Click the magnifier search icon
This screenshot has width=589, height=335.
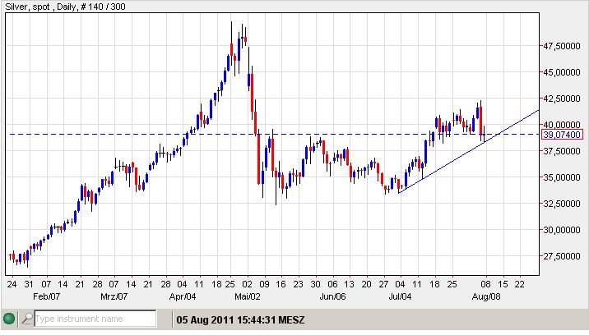tap(27, 319)
